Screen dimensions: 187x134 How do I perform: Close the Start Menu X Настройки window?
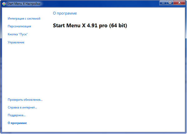179,2
